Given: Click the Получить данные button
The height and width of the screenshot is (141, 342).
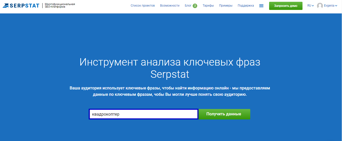Looking at the screenshot, I should pos(224,114).
